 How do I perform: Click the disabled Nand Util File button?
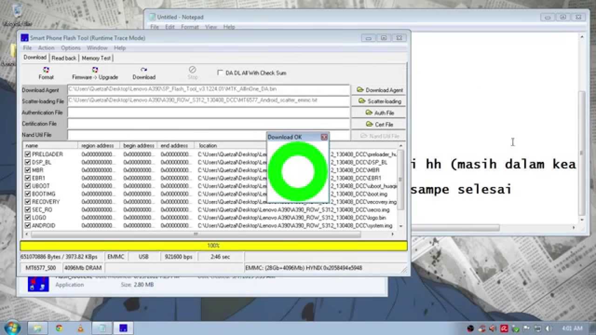coord(379,136)
